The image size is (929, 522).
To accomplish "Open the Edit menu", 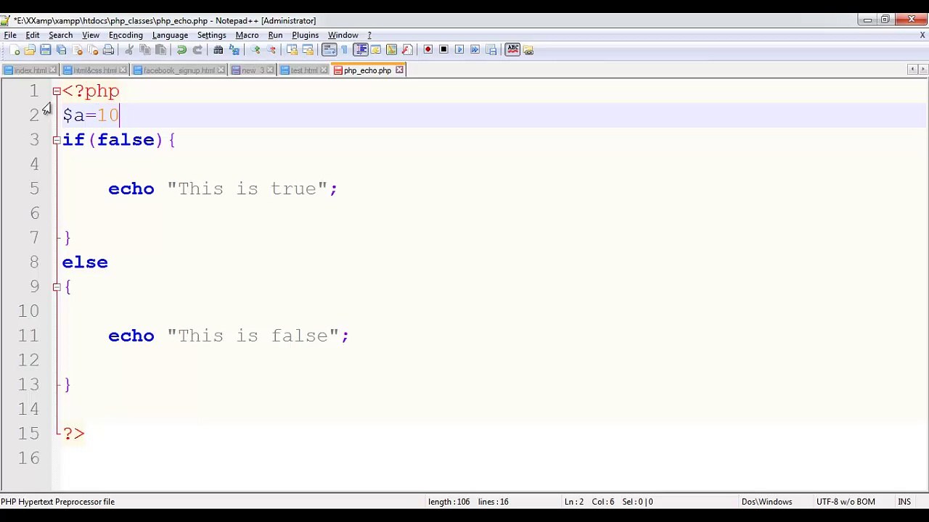I will [33, 35].
